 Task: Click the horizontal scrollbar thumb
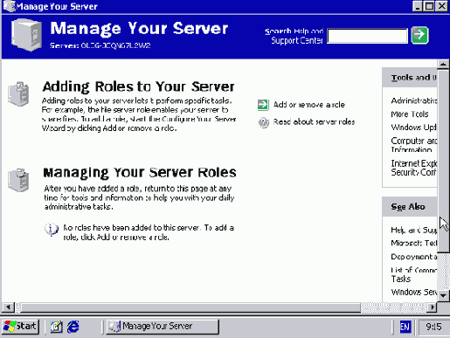tap(190, 307)
